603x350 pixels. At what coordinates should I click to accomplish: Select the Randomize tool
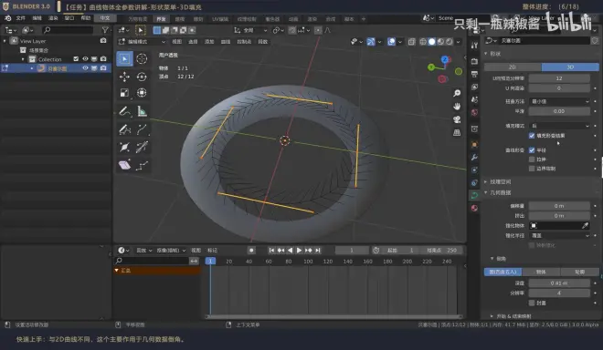pos(142,165)
